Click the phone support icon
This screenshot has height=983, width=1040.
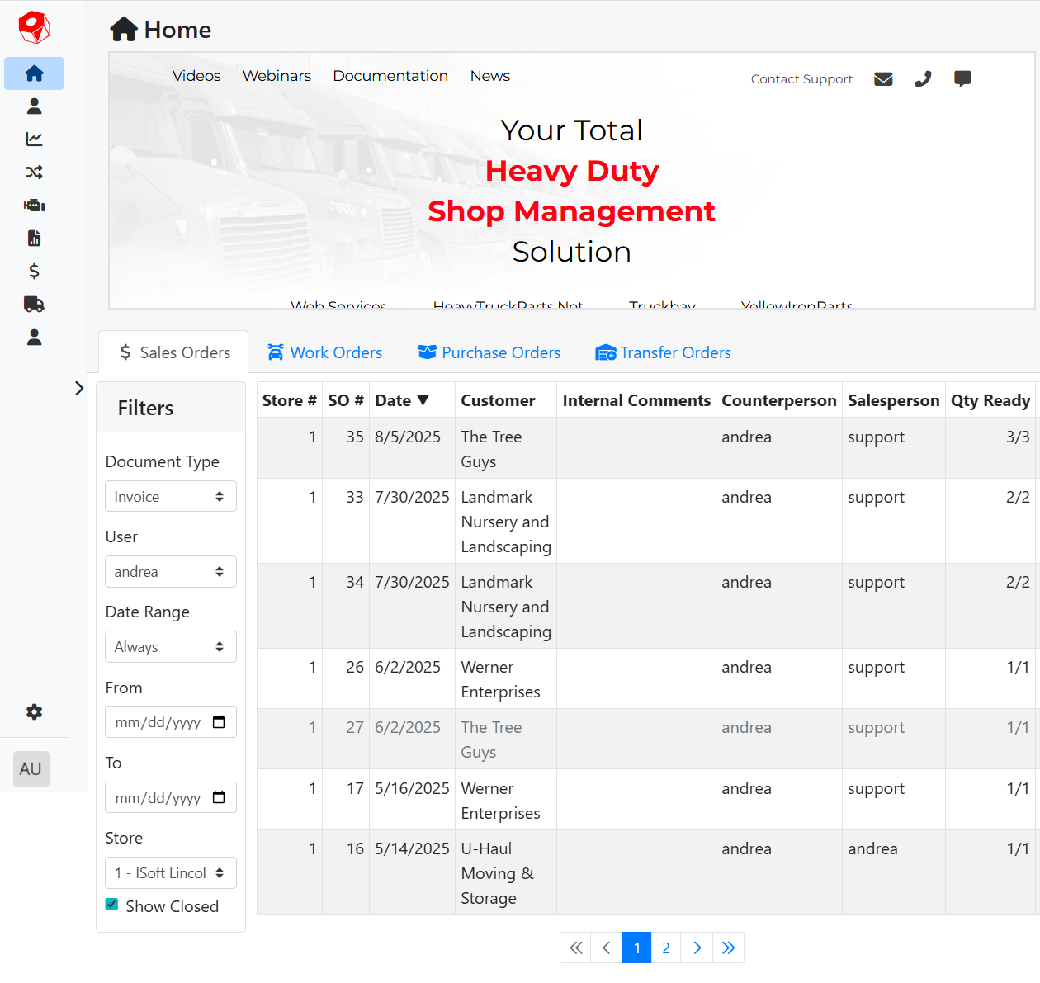point(923,78)
